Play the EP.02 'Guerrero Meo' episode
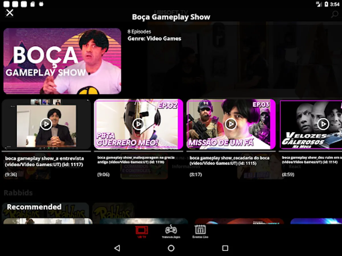This screenshot has width=342, height=256. click(x=139, y=124)
